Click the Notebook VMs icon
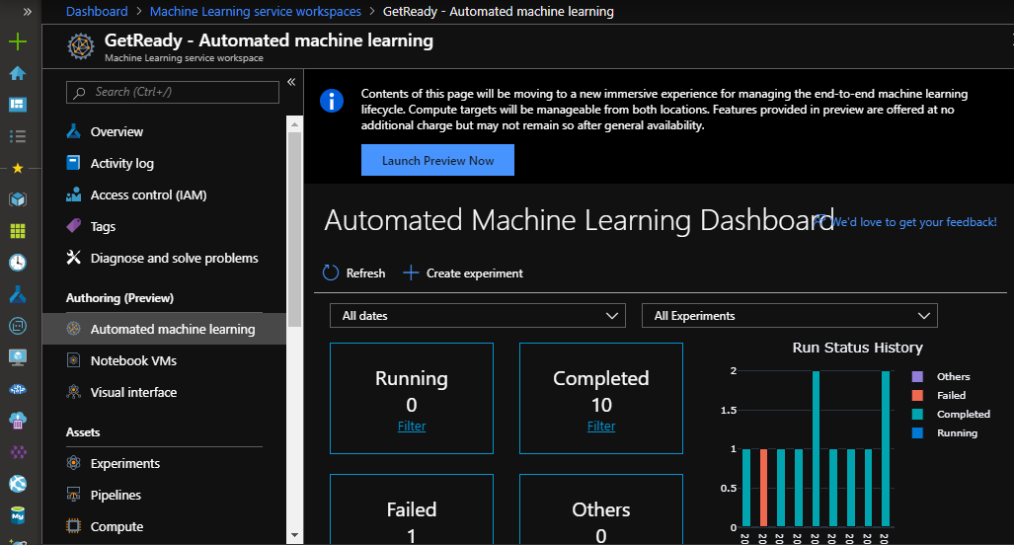 click(x=74, y=360)
